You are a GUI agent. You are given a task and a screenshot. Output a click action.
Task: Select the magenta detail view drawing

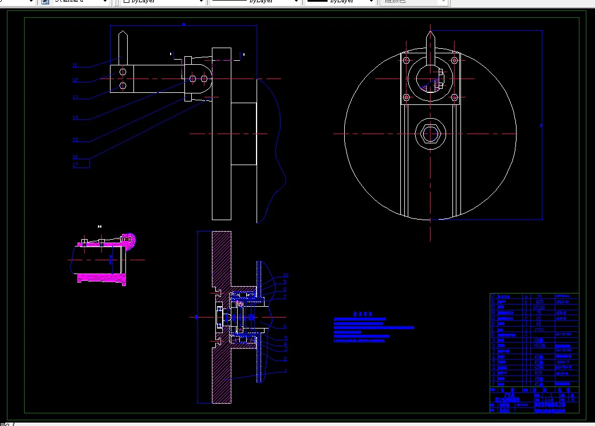coord(103,259)
